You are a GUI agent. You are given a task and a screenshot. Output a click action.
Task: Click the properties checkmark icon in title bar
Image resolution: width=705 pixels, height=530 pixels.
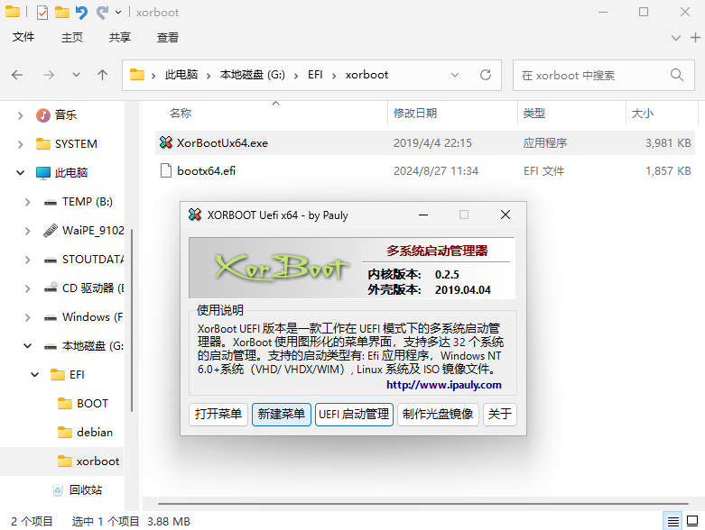pyautogui.click(x=42, y=12)
